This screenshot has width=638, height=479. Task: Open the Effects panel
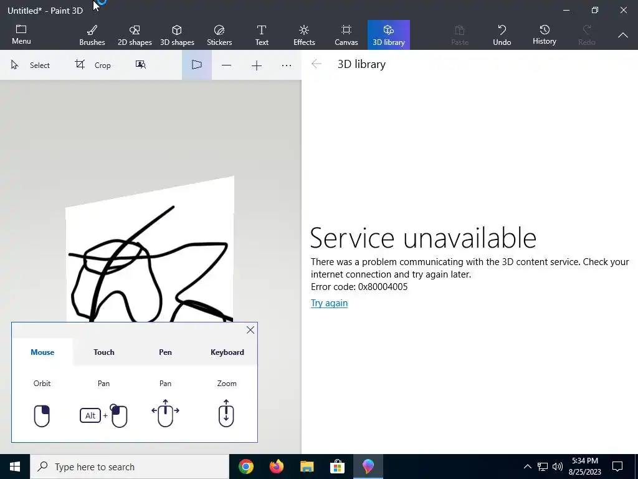tap(304, 35)
